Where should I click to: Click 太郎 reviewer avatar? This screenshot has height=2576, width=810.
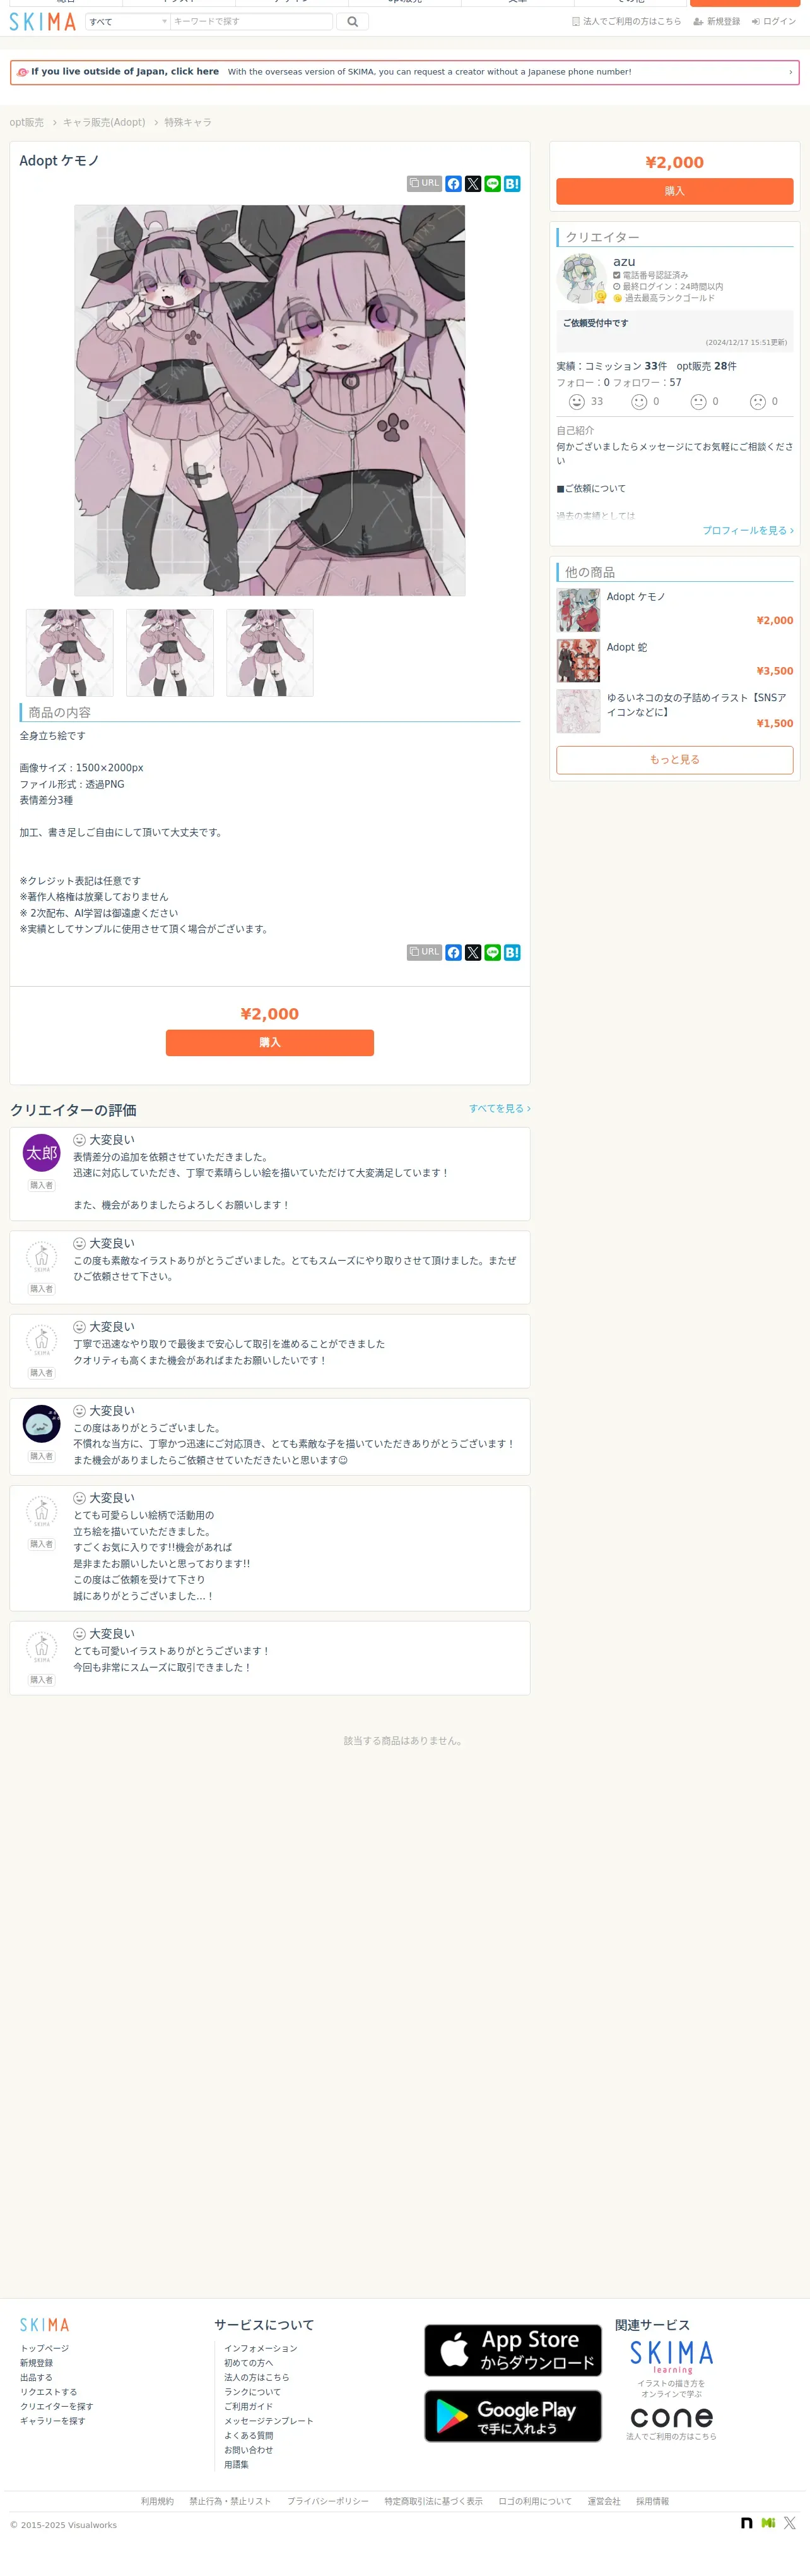click(42, 1153)
